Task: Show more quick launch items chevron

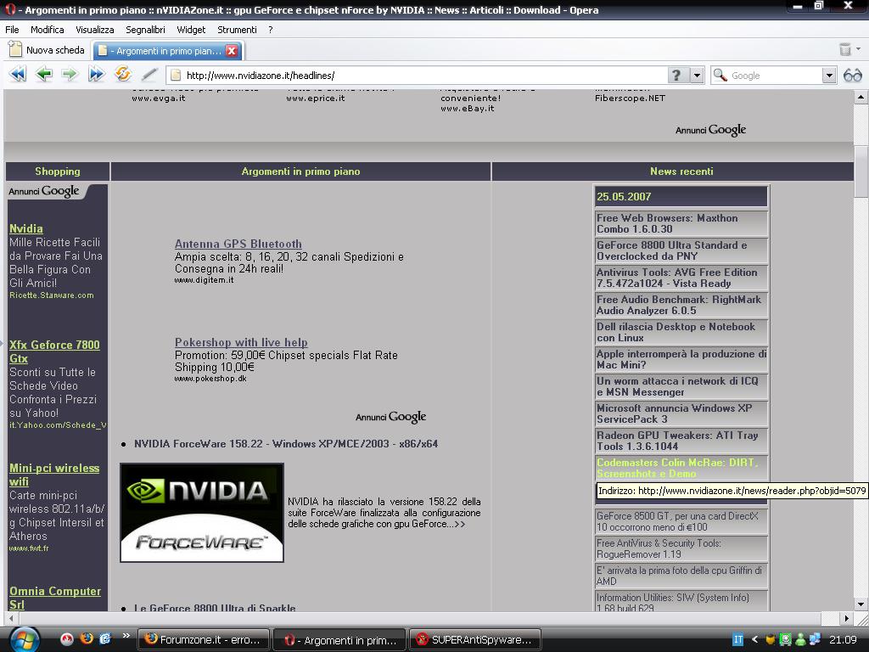Action: point(126,635)
